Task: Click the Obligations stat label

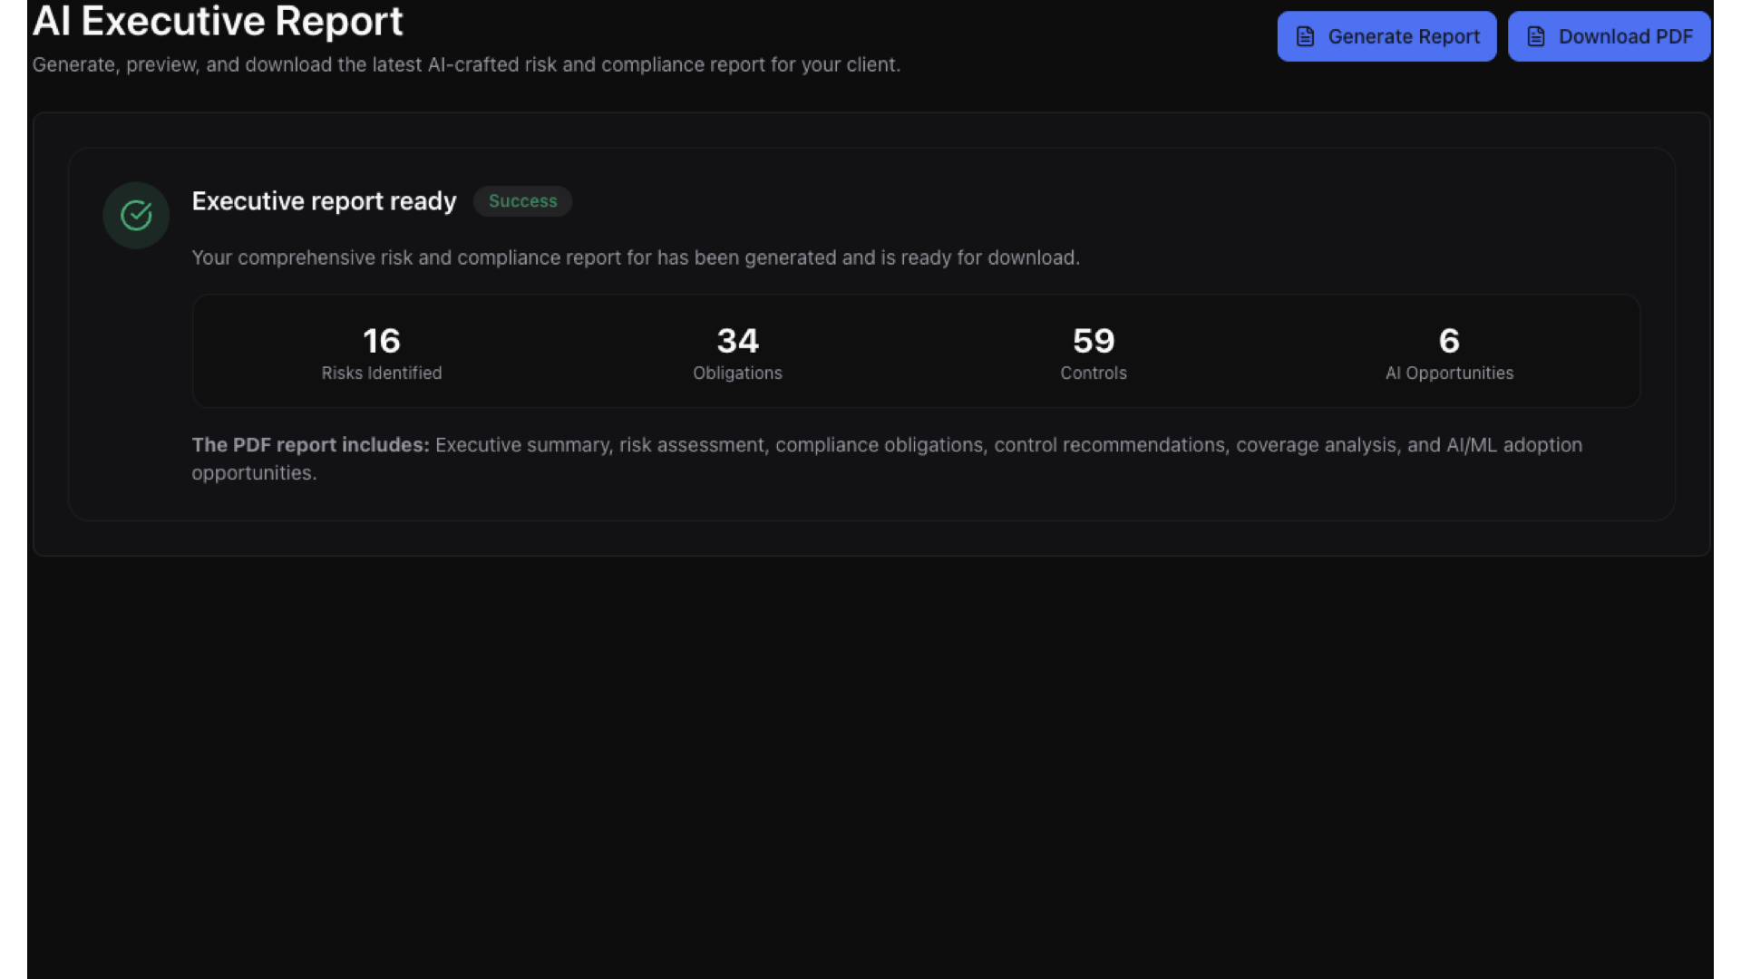Action: 737,373
